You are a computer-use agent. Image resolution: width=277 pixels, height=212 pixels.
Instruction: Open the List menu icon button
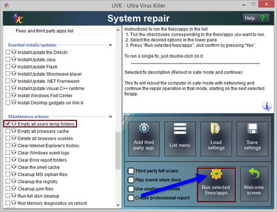(180, 129)
